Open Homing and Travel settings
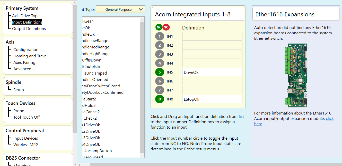Image resolution: width=342 pixels, height=166 pixels. (30, 56)
